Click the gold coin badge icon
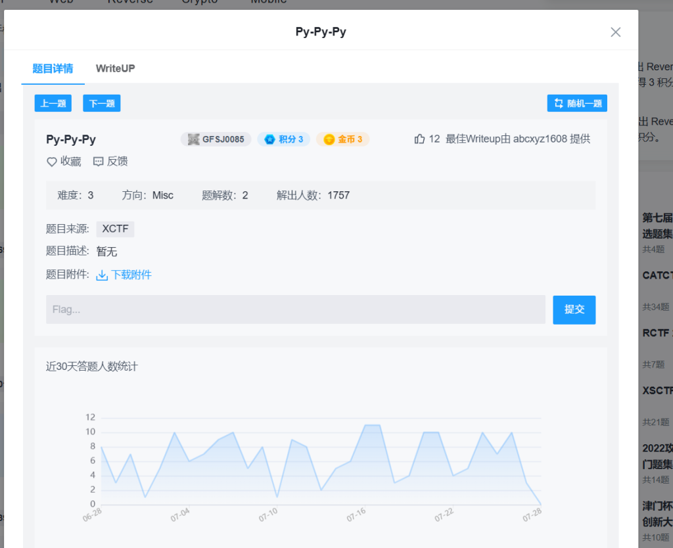The image size is (673, 548). click(329, 139)
